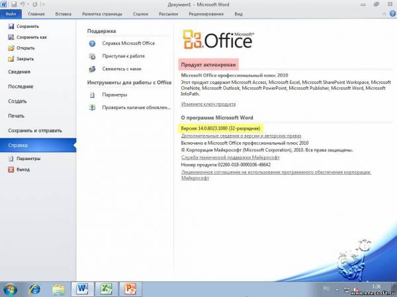
Task: Open Internet Explorer from taskbar
Action: tap(34, 290)
